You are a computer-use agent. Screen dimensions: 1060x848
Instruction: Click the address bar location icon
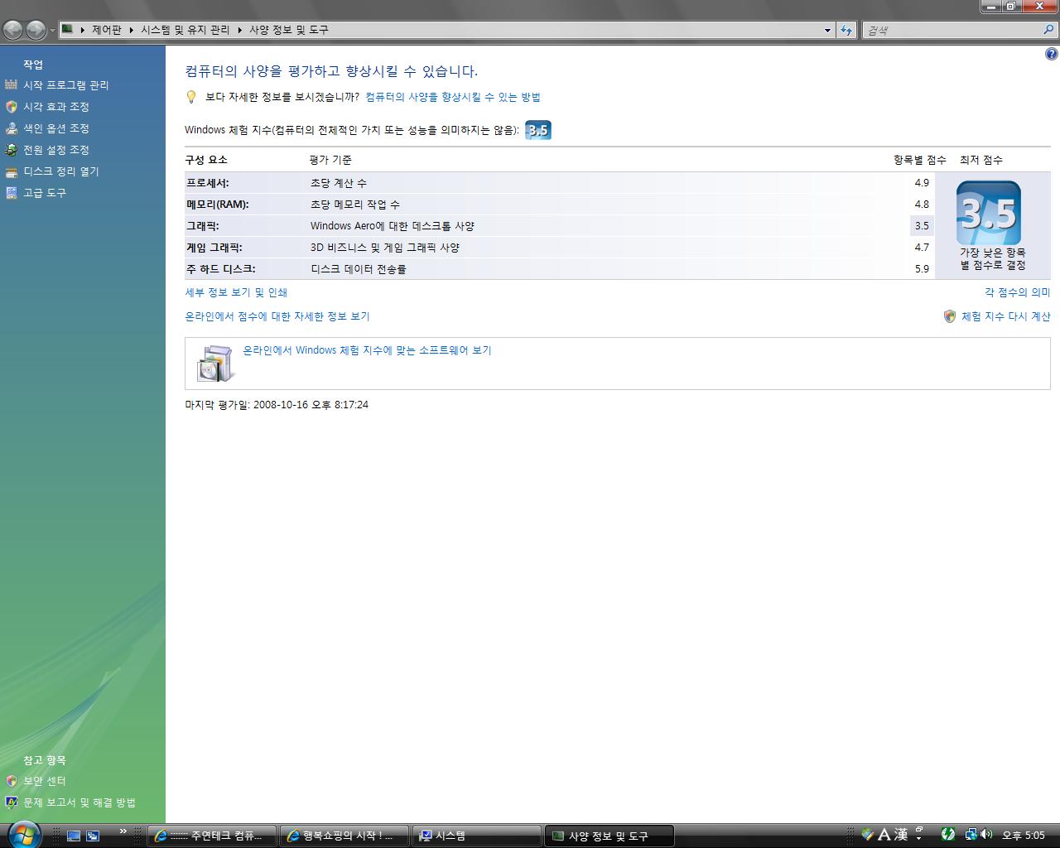68,29
